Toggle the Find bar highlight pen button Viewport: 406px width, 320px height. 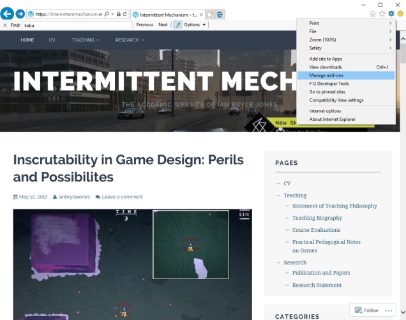177,25
